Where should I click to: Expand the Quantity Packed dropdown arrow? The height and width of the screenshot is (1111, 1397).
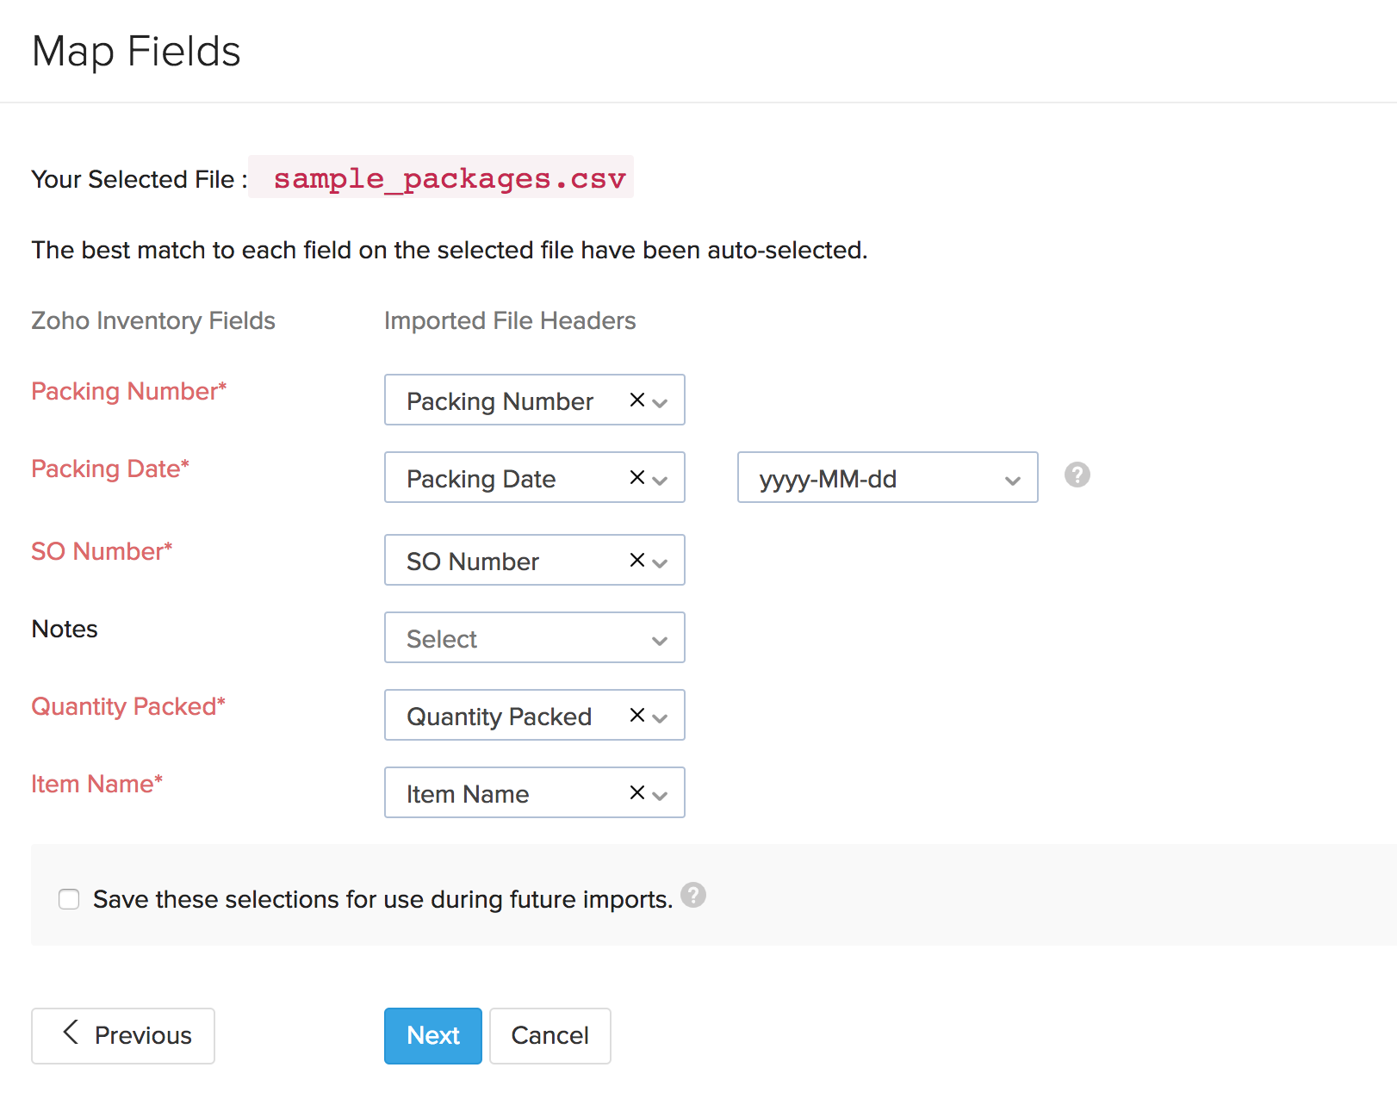(x=661, y=717)
